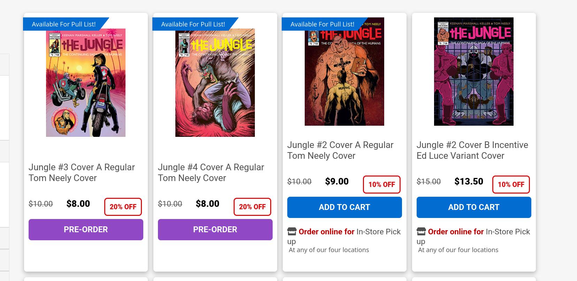Click Pull List banner on Jungle #3
577x281 pixels.
click(x=64, y=24)
